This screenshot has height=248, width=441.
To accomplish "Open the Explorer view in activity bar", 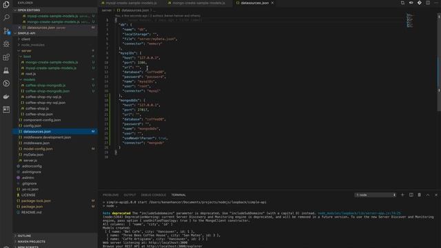I will click(x=6, y=5).
